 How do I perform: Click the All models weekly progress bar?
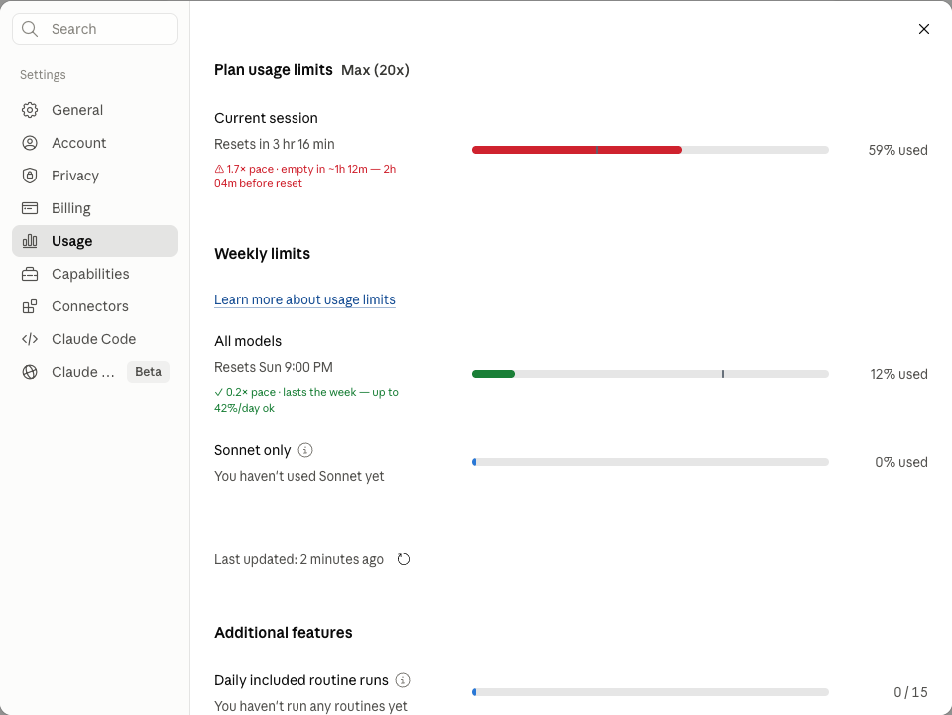[x=651, y=374]
